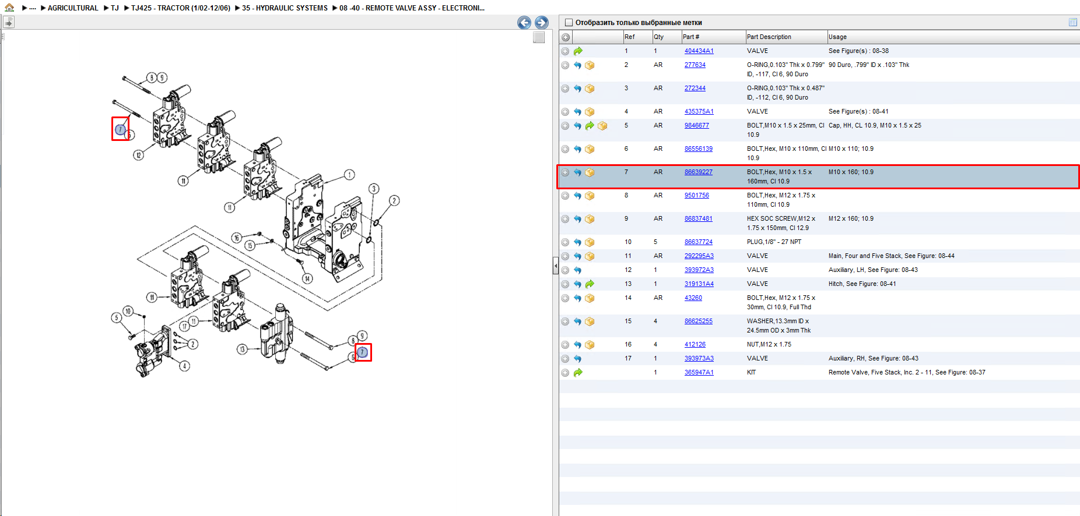
Task: Select callout 3 in the diagram
Action: [x=374, y=189]
